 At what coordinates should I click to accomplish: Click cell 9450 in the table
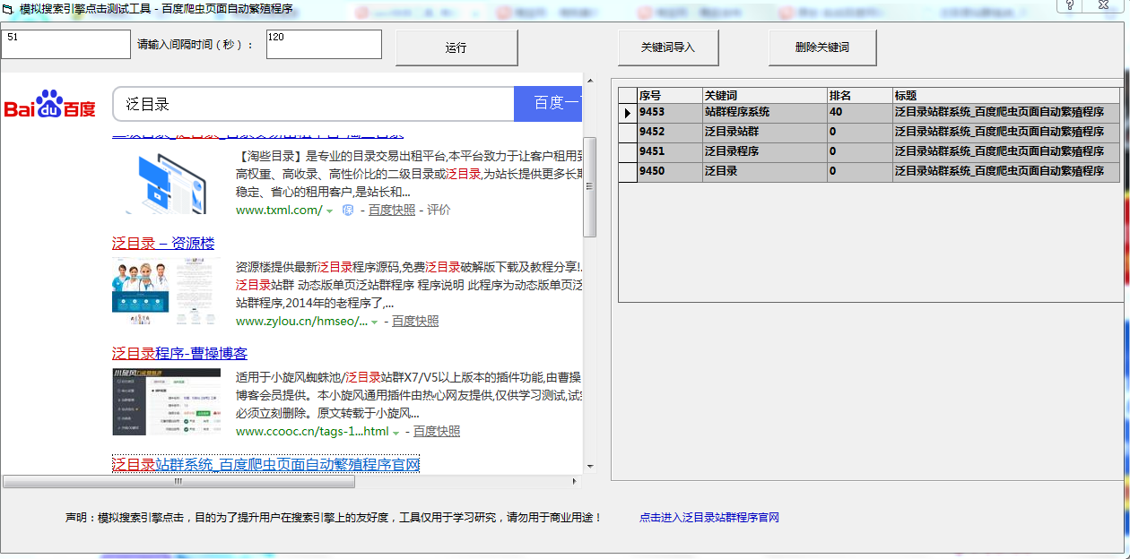(x=669, y=172)
